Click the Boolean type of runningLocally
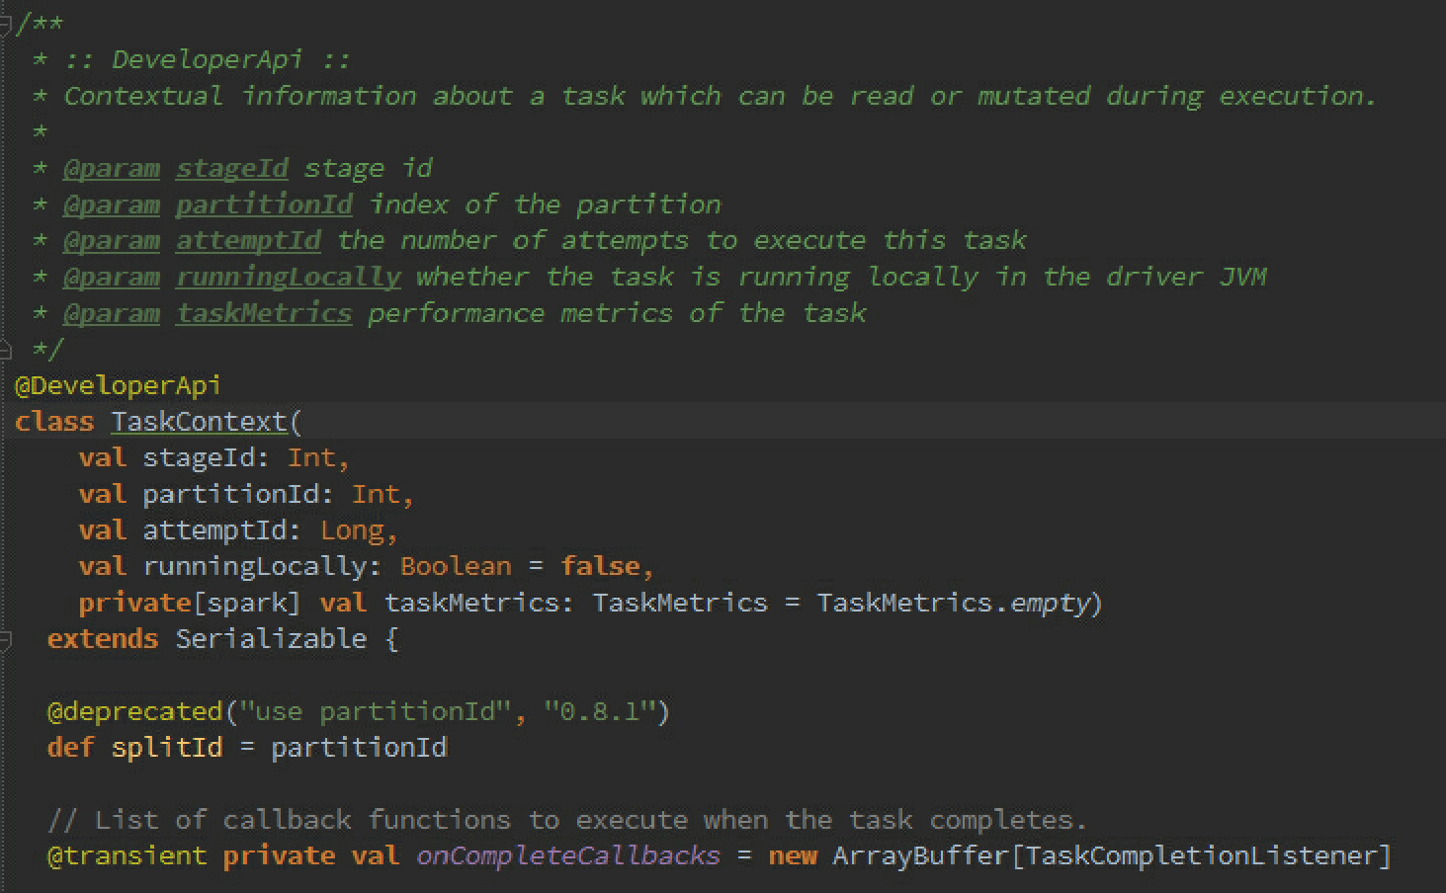 point(456,566)
